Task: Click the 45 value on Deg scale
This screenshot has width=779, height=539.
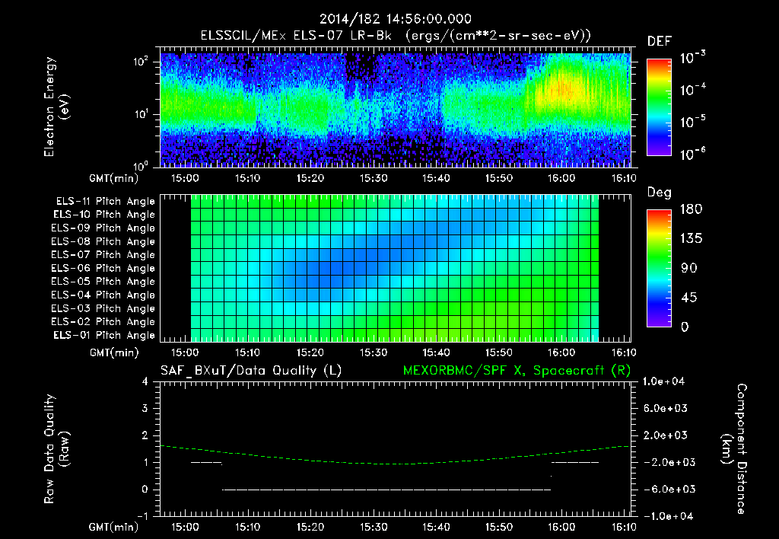Action: pos(689,298)
